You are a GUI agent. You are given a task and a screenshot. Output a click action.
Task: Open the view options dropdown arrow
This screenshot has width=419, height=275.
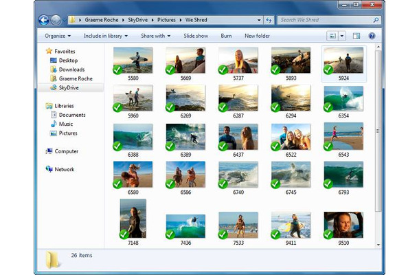[x=342, y=36]
